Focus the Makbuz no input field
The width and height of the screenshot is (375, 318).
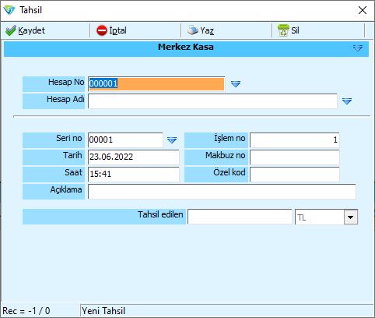click(x=295, y=157)
